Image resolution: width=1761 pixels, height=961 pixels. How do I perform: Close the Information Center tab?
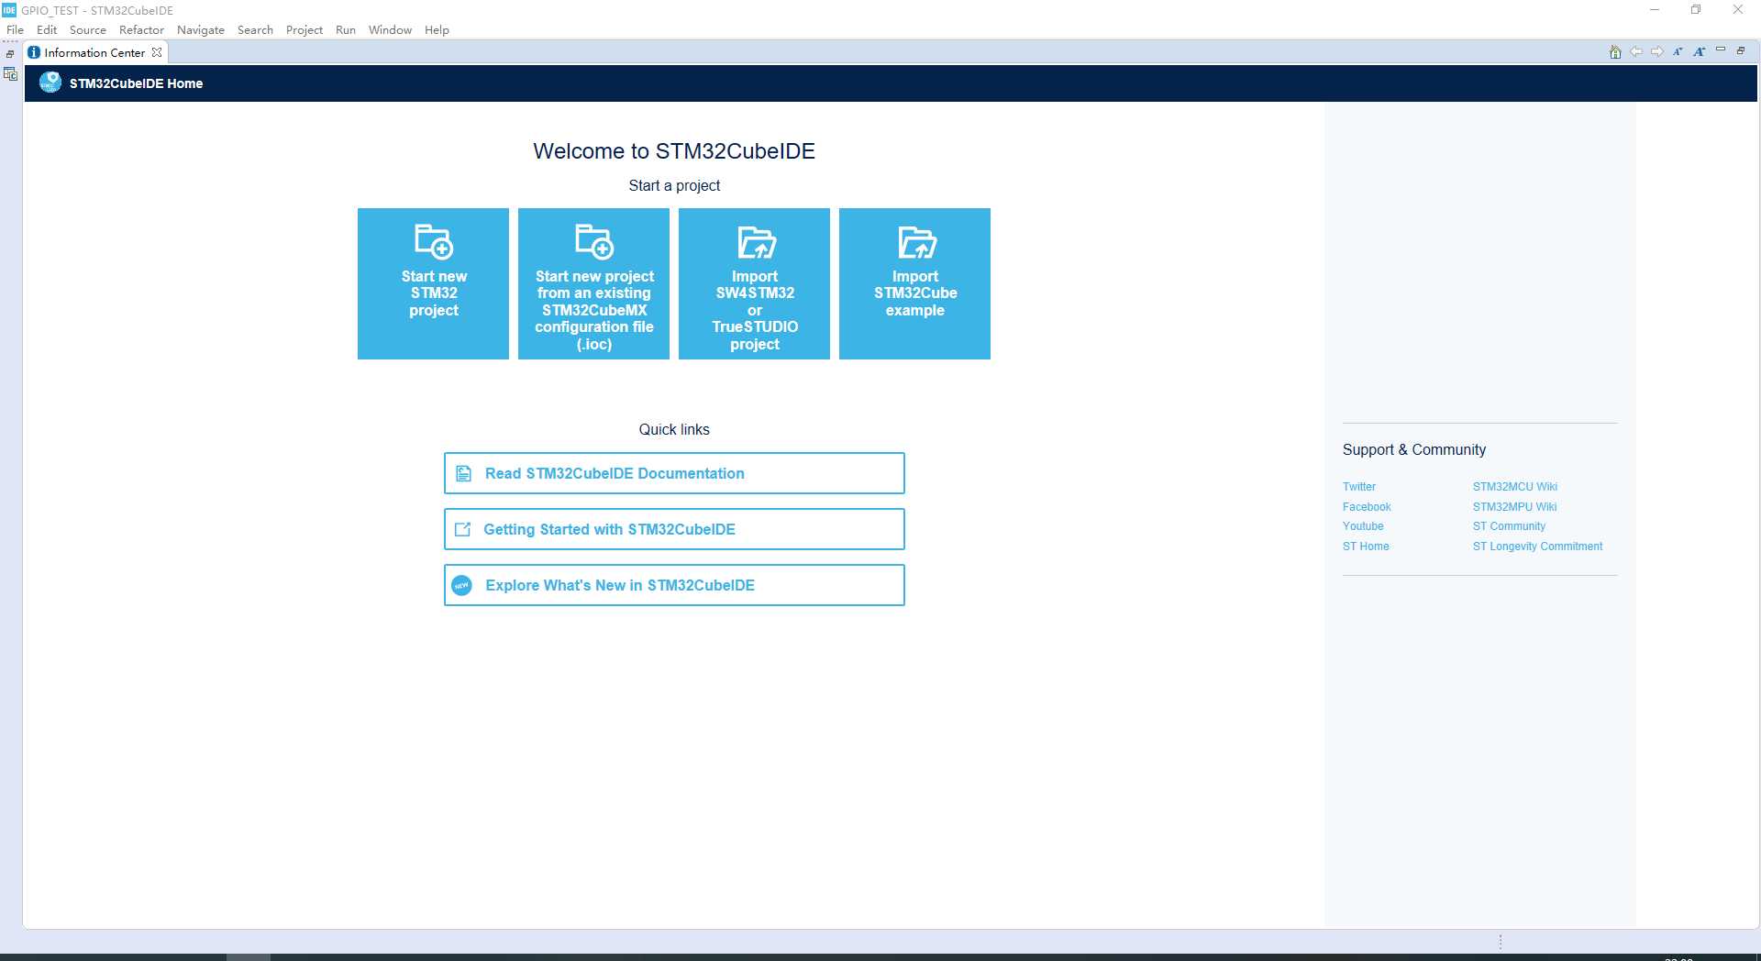click(x=157, y=52)
